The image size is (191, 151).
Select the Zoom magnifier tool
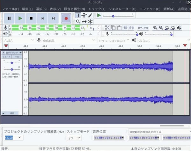pos(78,22)
